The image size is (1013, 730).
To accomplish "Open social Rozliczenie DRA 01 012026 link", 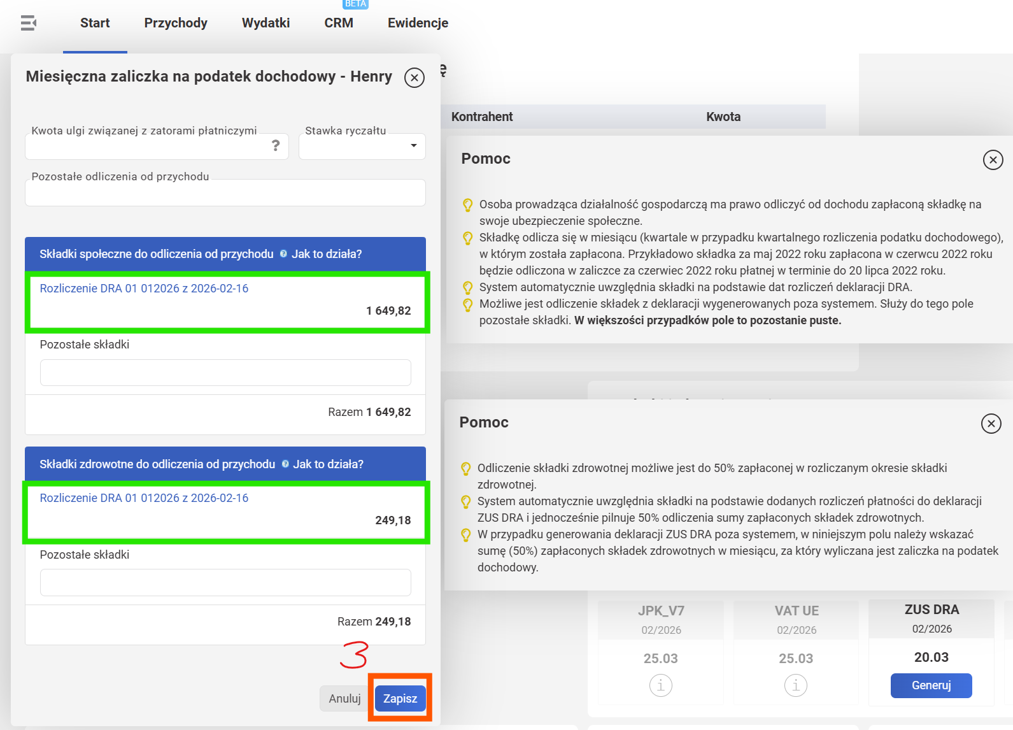I will [x=144, y=289].
